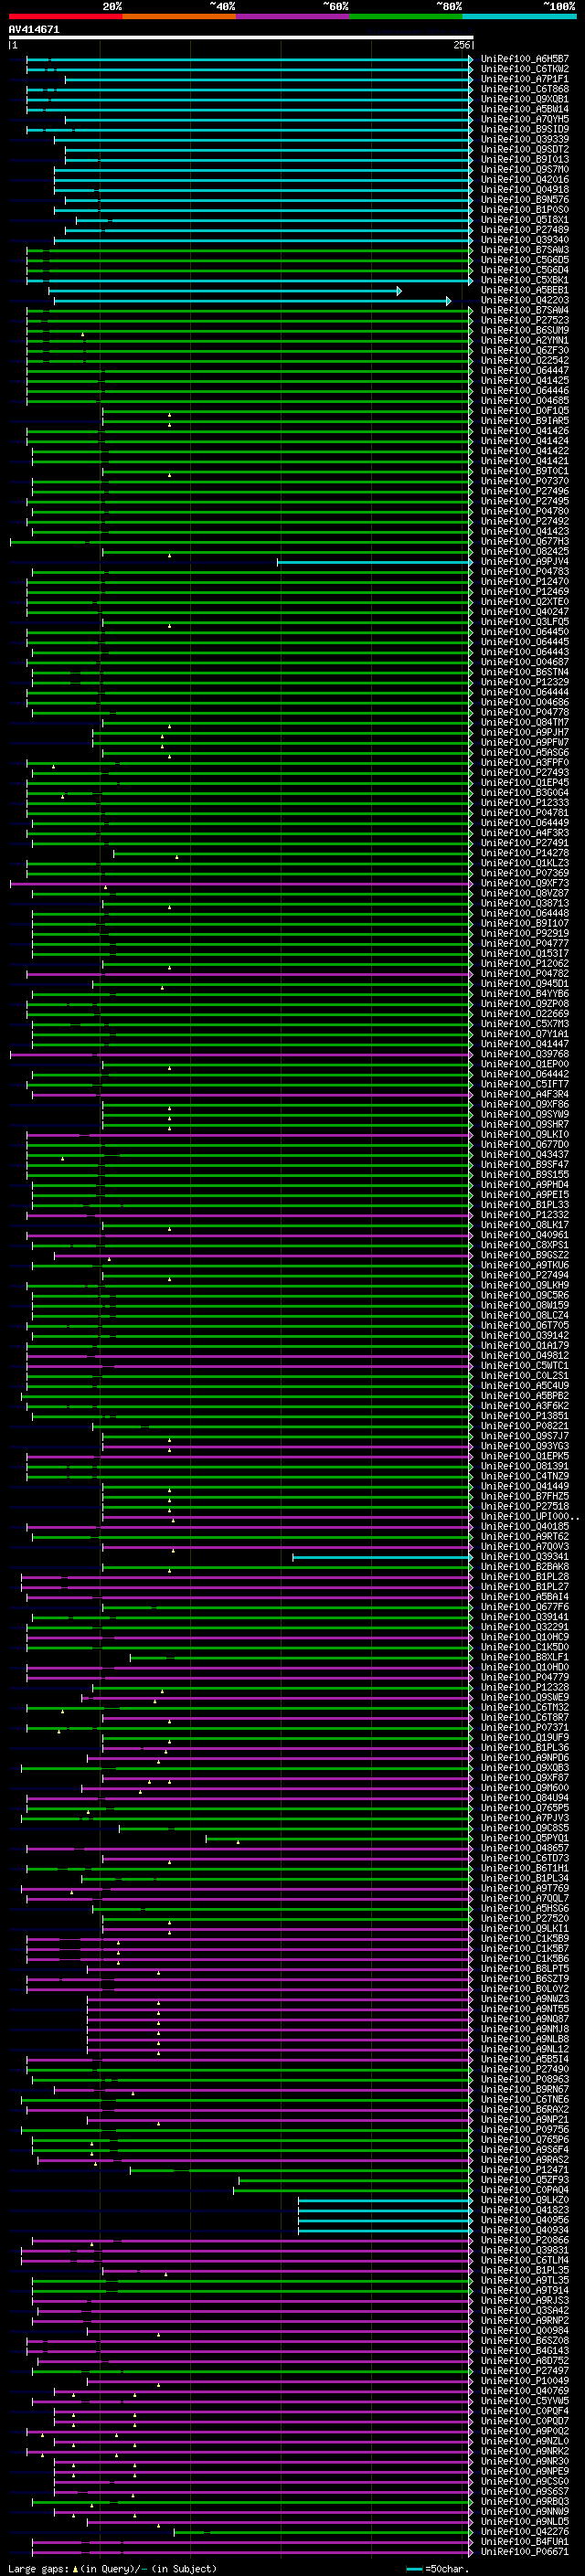Select hit label UniRef100_B1PL34
Screen dimensions: 585x2576
525,1878
